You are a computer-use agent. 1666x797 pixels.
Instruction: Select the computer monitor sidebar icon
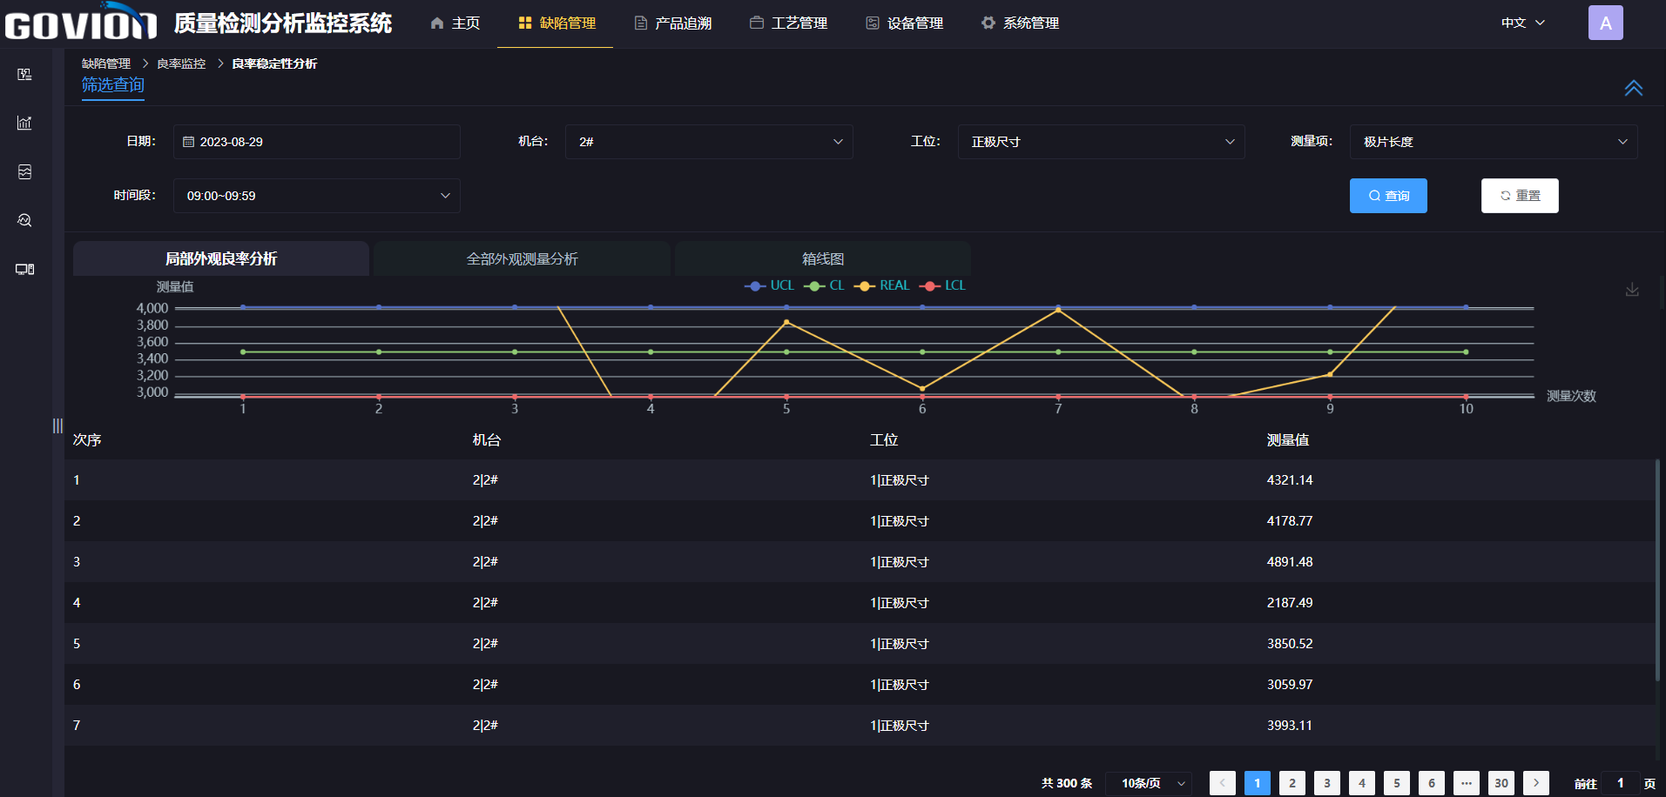click(x=24, y=269)
